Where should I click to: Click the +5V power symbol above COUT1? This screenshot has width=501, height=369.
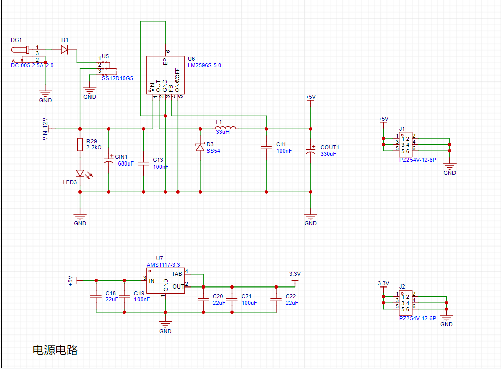(310, 98)
